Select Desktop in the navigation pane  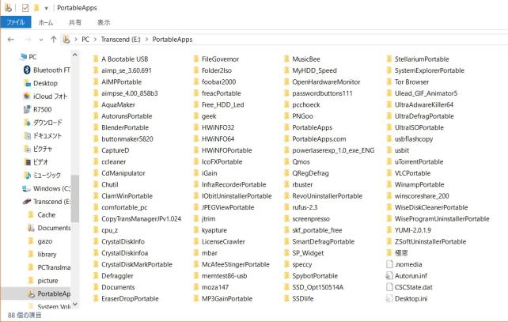tap(41, 83)
